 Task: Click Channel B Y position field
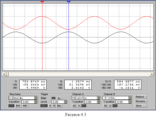(x=122, y=102)
